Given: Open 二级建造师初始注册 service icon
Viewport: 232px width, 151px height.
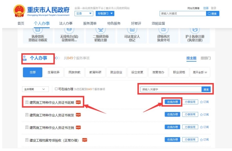Looking at the screenshot, I should pos(101,35).
